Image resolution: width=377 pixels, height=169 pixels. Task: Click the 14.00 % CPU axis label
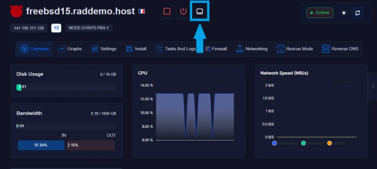[147, 86]
